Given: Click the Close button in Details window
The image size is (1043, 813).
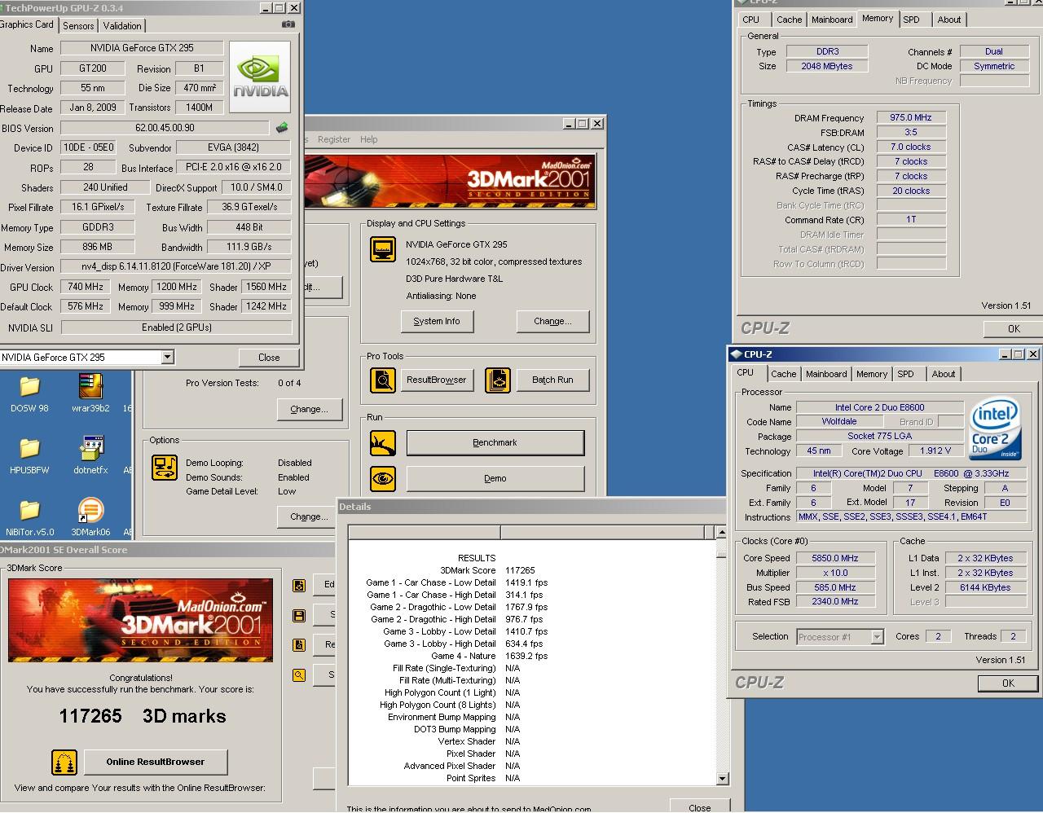Looking at the screenshot, I should point(699,807).
